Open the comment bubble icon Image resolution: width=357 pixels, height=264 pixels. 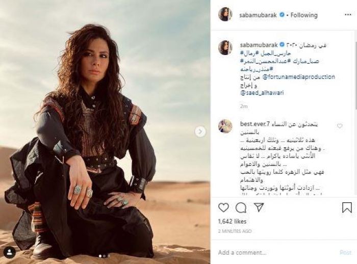click(241, 207)
